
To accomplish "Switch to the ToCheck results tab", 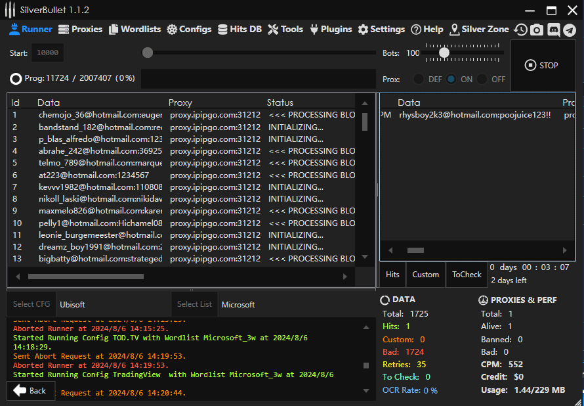I will [467, 275].
